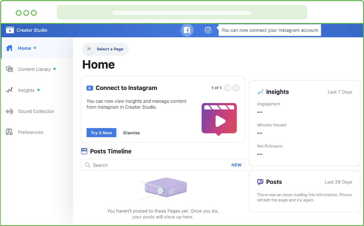Click the Insights panel heading
This screenshot has height=226, width=364.
click(x=278, y=92)
